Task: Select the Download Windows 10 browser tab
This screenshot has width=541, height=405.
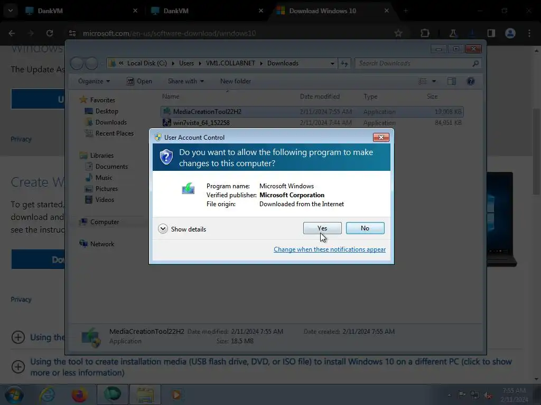Action: [x=332, y=11]
